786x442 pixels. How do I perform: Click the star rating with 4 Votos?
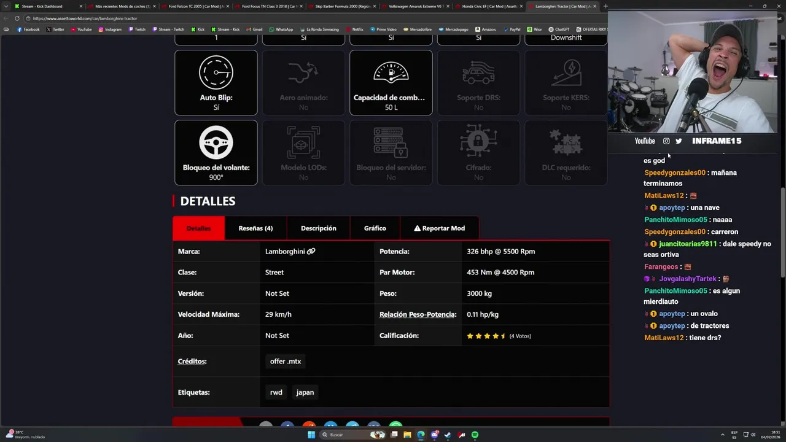pyautogui.click(x=499, y=336)
